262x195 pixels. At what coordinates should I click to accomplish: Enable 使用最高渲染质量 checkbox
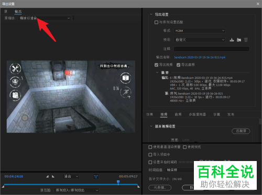click(x=150, y=147)
